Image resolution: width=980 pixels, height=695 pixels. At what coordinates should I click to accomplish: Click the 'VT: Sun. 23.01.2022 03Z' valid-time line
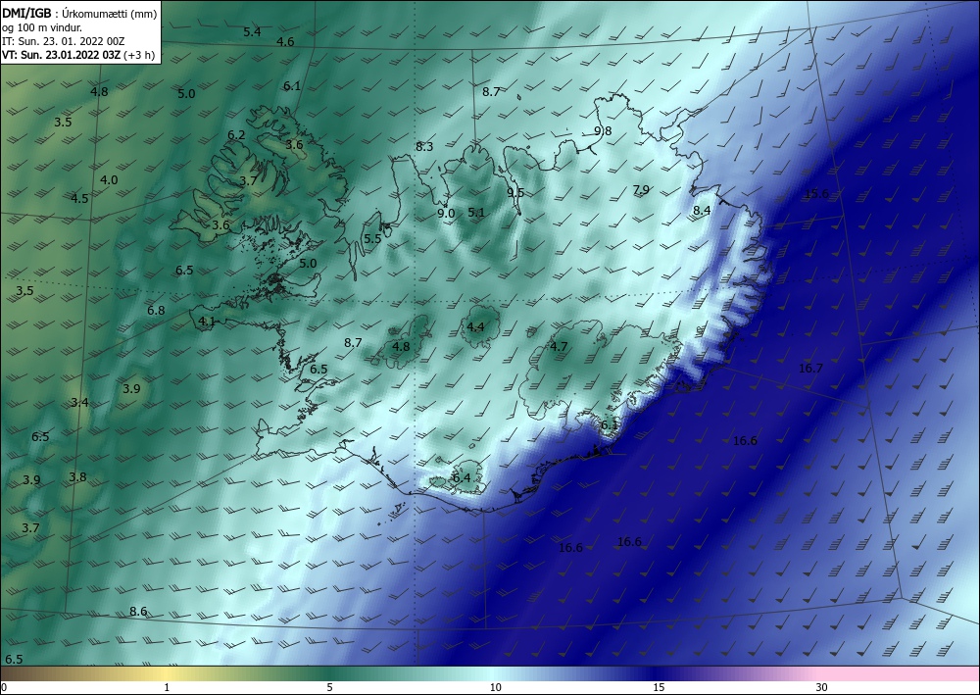[x=62, y=55]
